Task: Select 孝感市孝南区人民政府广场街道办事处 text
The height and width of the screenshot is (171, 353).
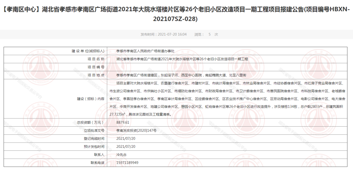Action: pyautogui.click(x=146, y=51)
